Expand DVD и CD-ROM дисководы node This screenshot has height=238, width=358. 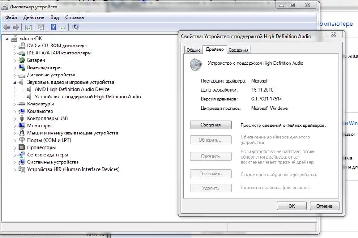15,46
